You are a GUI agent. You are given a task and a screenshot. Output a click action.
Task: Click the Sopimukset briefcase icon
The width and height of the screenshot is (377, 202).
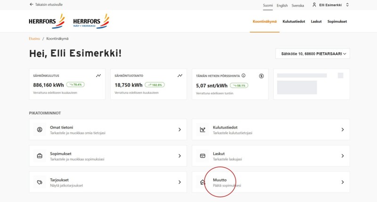pyautogui.click(x=40, y=156)
